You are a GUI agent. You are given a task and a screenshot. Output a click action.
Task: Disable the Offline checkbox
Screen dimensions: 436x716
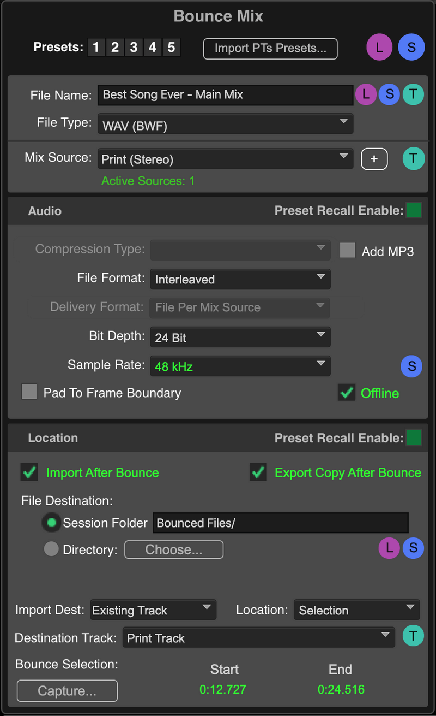click(346, 392)
